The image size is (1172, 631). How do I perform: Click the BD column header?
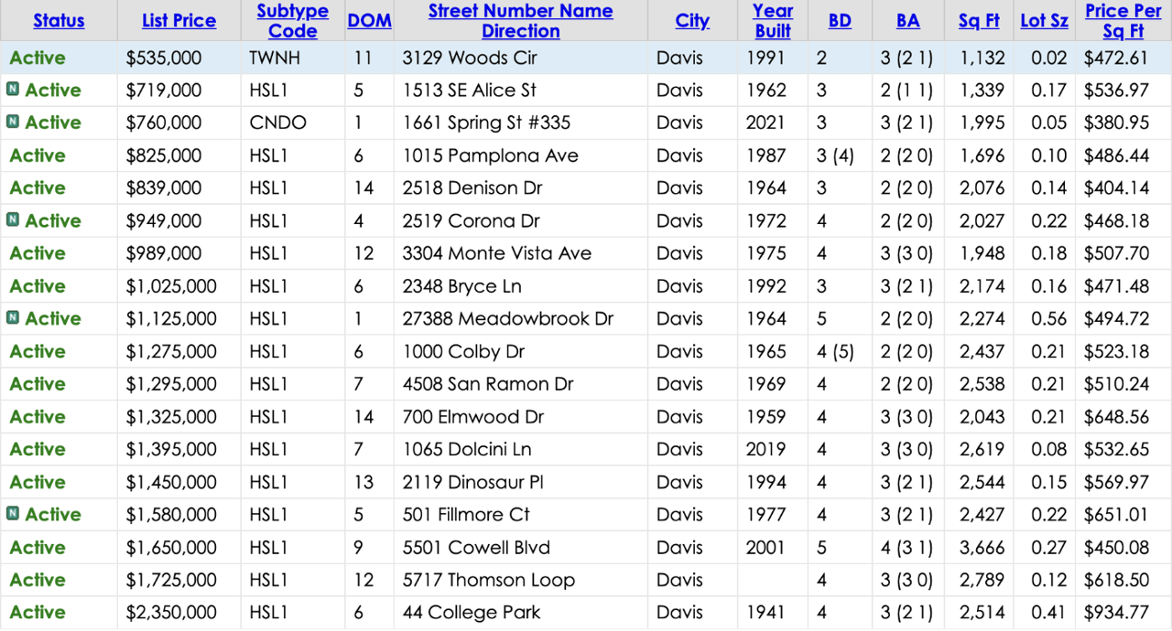click(x=839, y=20)
